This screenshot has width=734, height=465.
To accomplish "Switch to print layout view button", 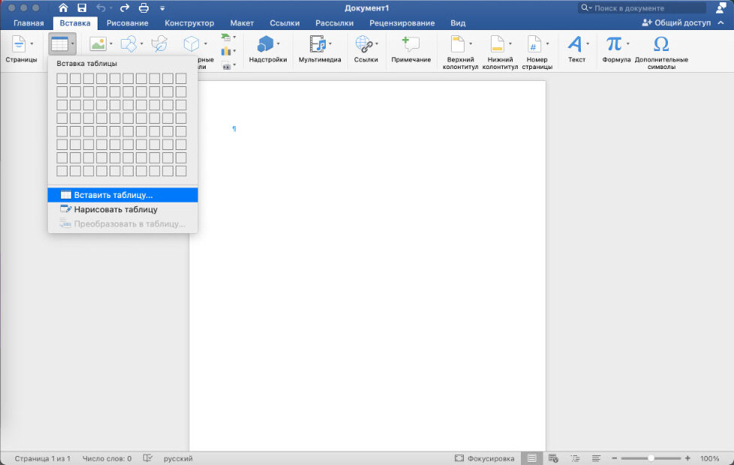I will [x=532, y=458].
